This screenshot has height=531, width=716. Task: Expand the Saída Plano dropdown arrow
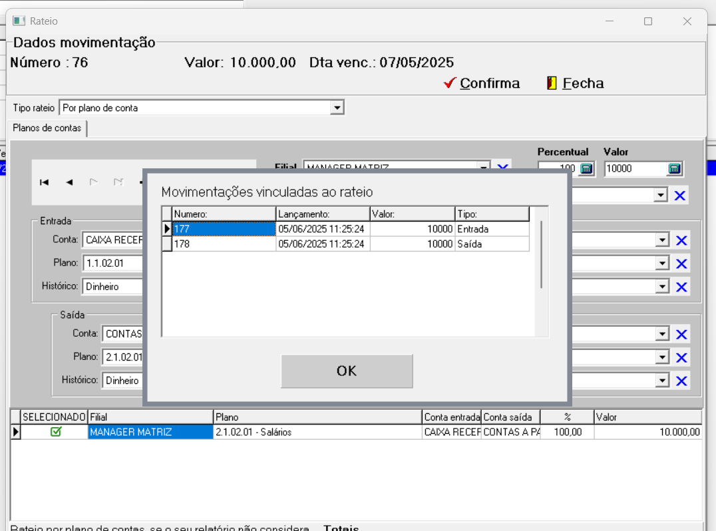pyautogui.click(x=662, y=357)
